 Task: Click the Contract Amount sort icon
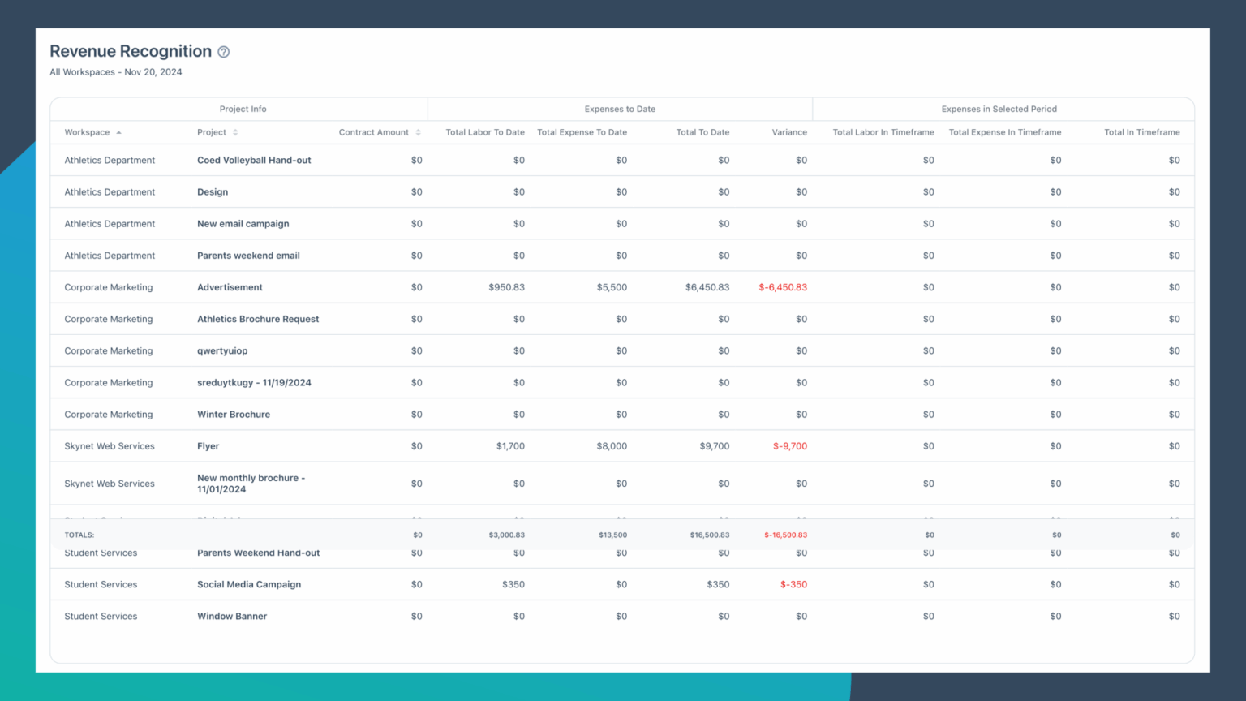pyautogui.click(x=418, y=131)
